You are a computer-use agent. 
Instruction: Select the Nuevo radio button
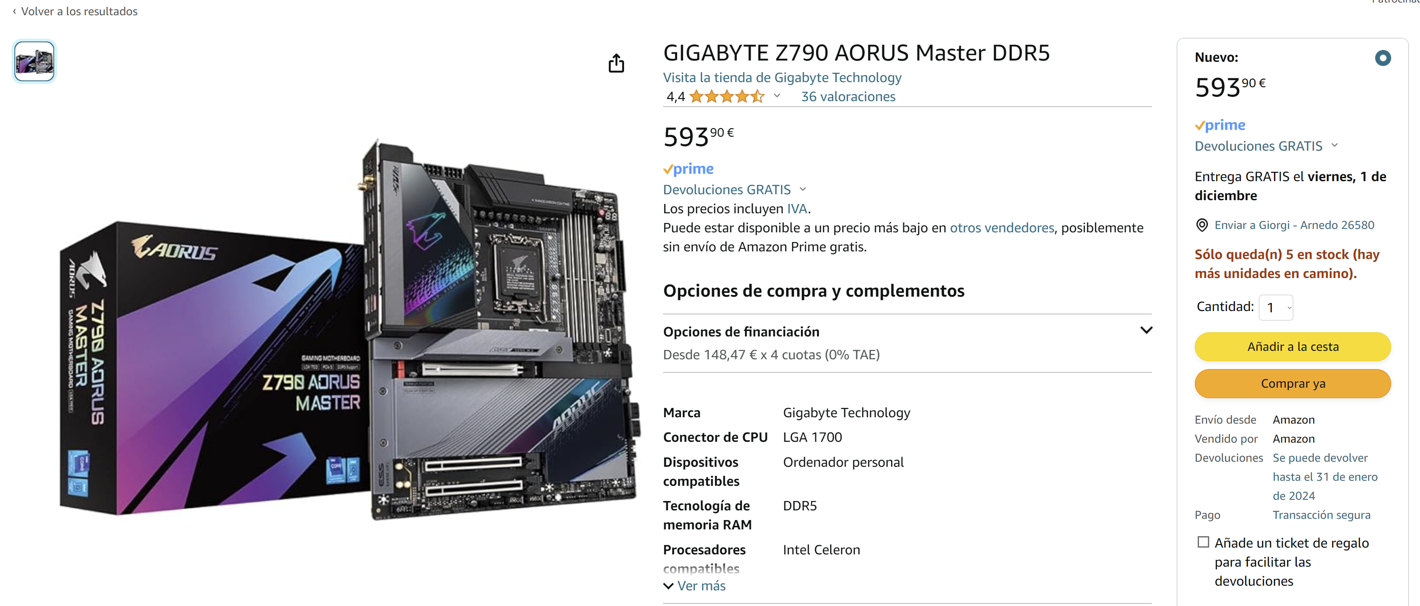pos(1382,57)
